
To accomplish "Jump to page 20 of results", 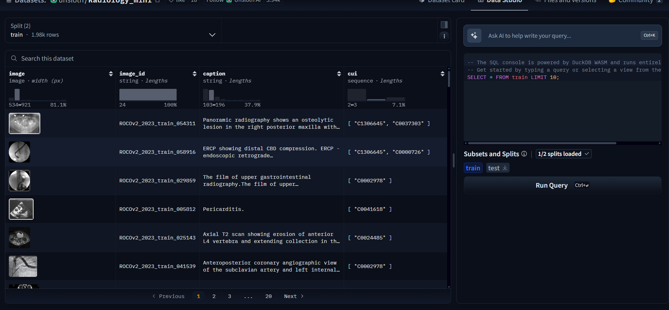I will pos(268,296).
